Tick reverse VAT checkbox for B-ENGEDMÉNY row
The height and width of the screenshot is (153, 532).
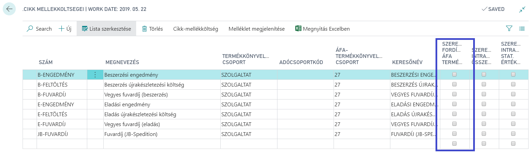454,74
